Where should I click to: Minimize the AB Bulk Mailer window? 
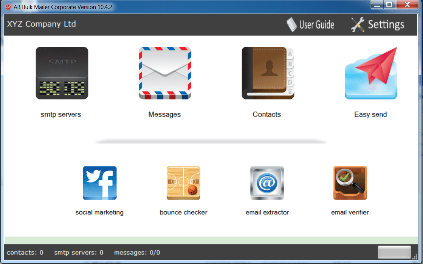(x=377, y=5)
